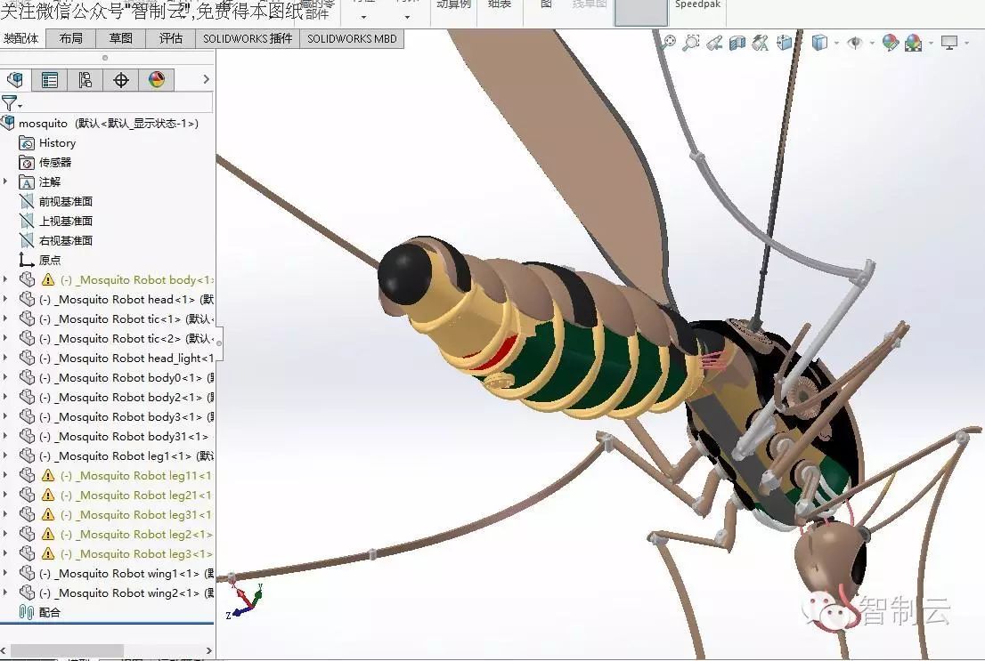Select the 原点 origin item
The height and width of the screenshot is (661, 985).
[x=40, y=260]
